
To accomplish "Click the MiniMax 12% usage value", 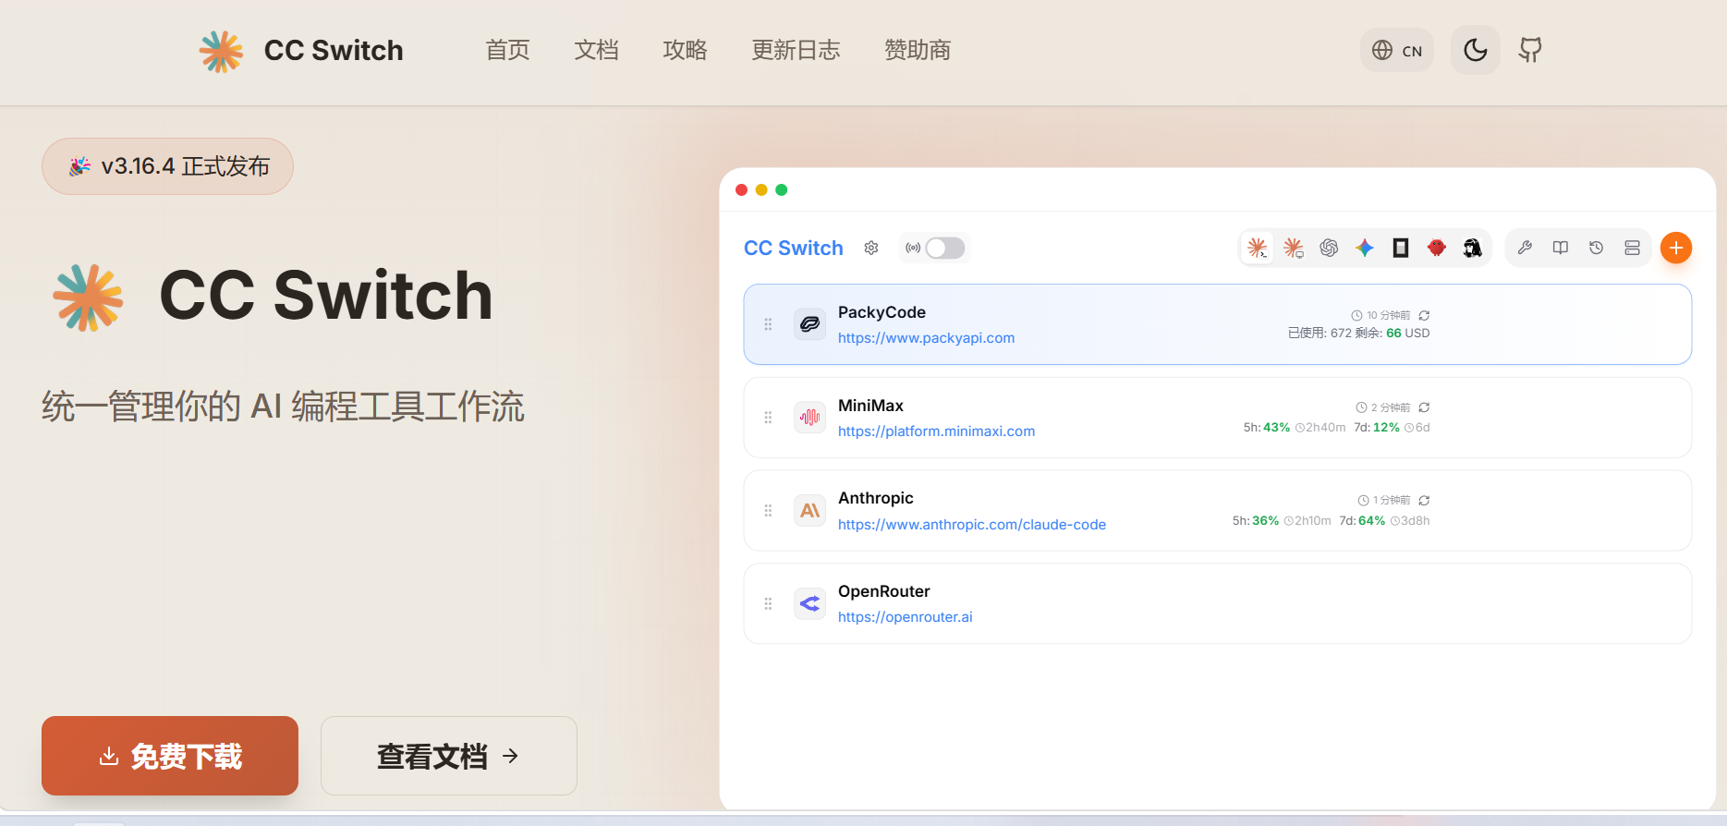I will click(x=1386, y=428).
